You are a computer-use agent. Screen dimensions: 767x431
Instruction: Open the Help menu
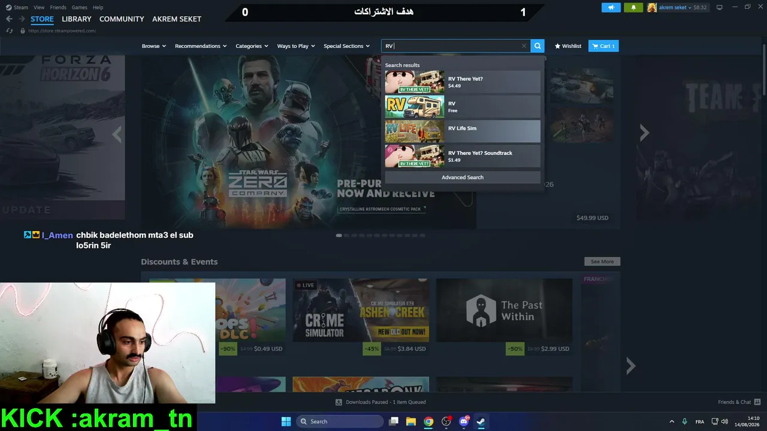point(98,7)
